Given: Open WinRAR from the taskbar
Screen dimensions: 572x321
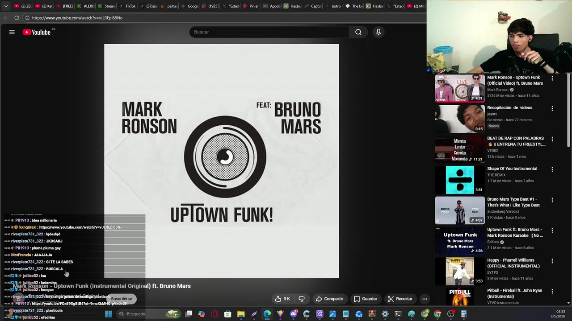Looking at the screenshot, I should point(372,314).
